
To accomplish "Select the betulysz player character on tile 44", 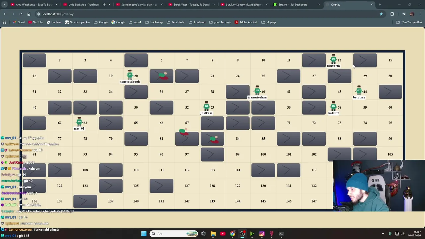I will pos(359,91).
